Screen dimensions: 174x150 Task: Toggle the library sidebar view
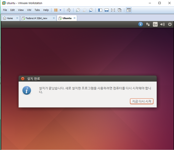(100, 10)
